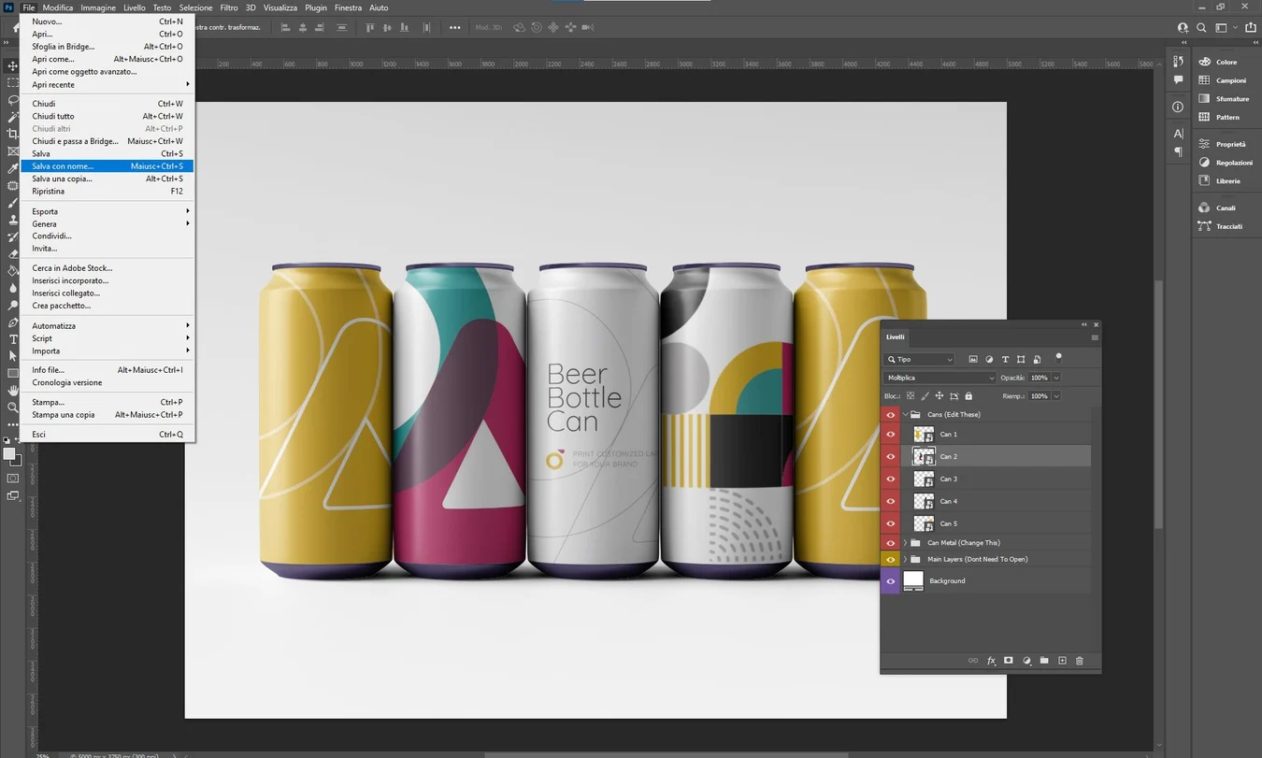The height and width of the screenshot is (758, 1262).
Task: Open the Moltiplica blend mode dropdown
Action: pos(938,377)
